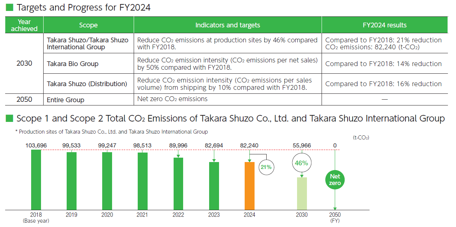Click the footnote beginning "* Production sites of Takara Shuzo"
The height and width of the screenshot is (227, 456).
[111, 132]
